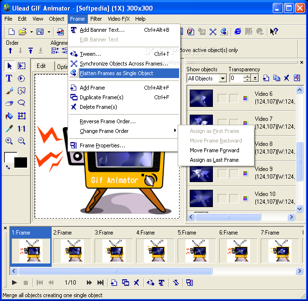Select the Lasso selection tool

pos(21,103)
